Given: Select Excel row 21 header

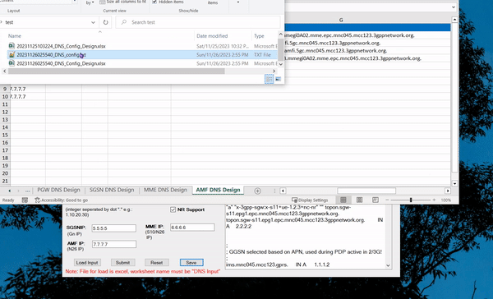Looking at the screenshot, I should click(x=5, y=181).
